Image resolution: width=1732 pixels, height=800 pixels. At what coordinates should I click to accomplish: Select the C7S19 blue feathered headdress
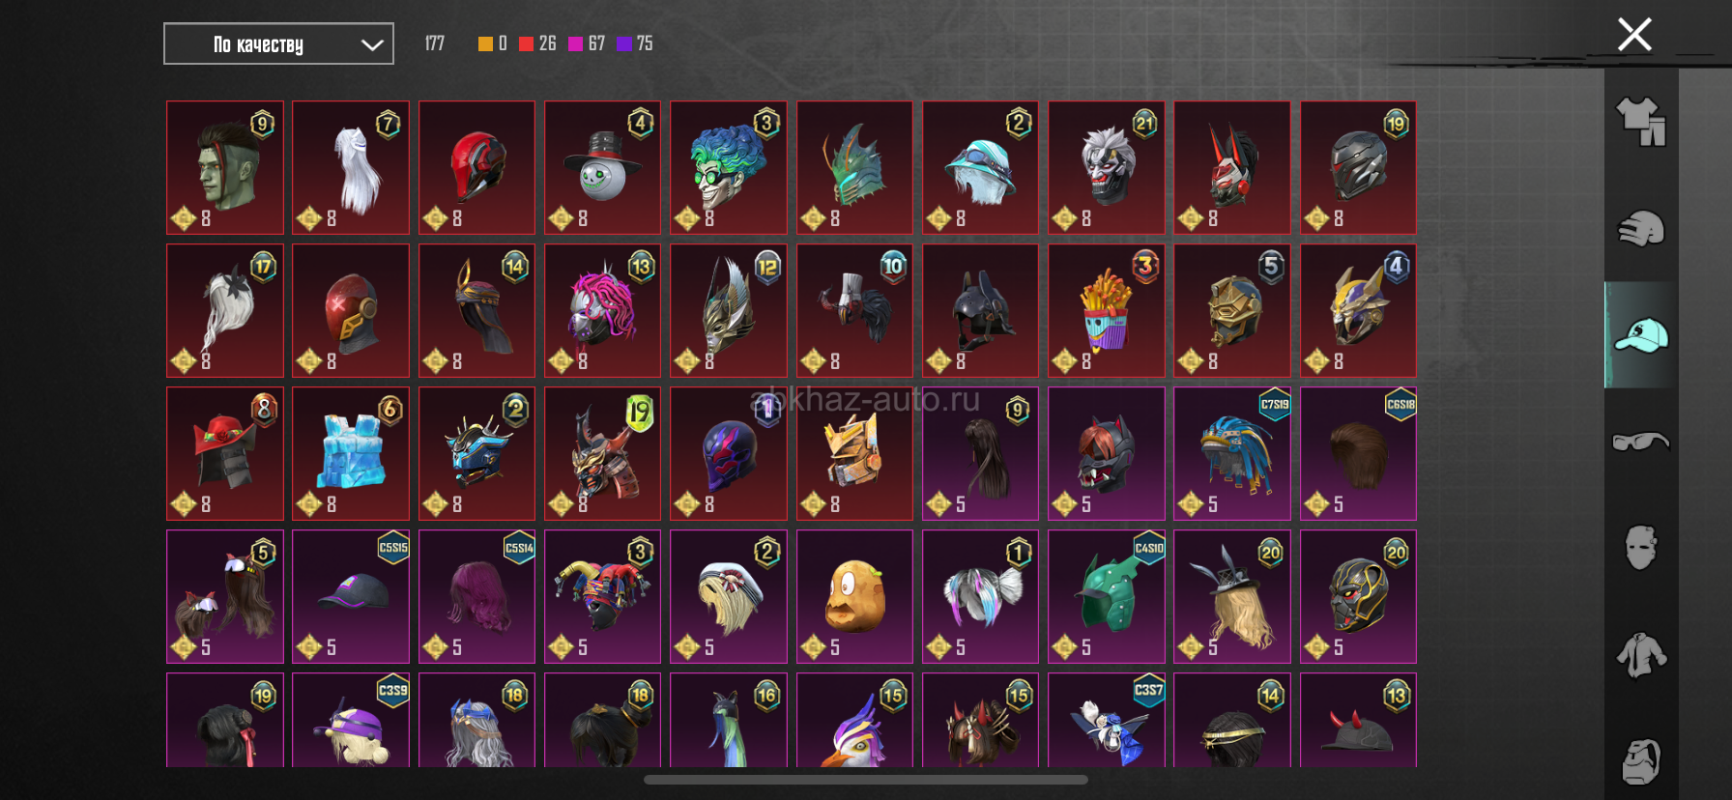[1231, 453]
